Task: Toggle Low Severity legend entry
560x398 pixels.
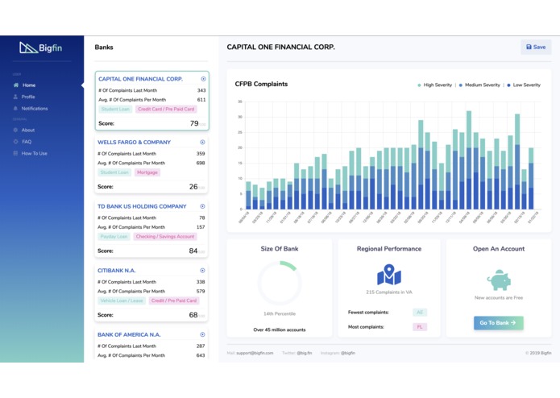Action: click(524, 85)
